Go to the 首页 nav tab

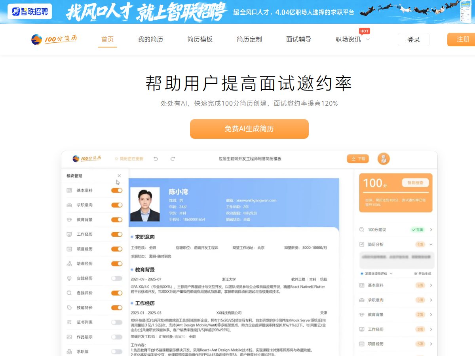(x=108, y=39)
